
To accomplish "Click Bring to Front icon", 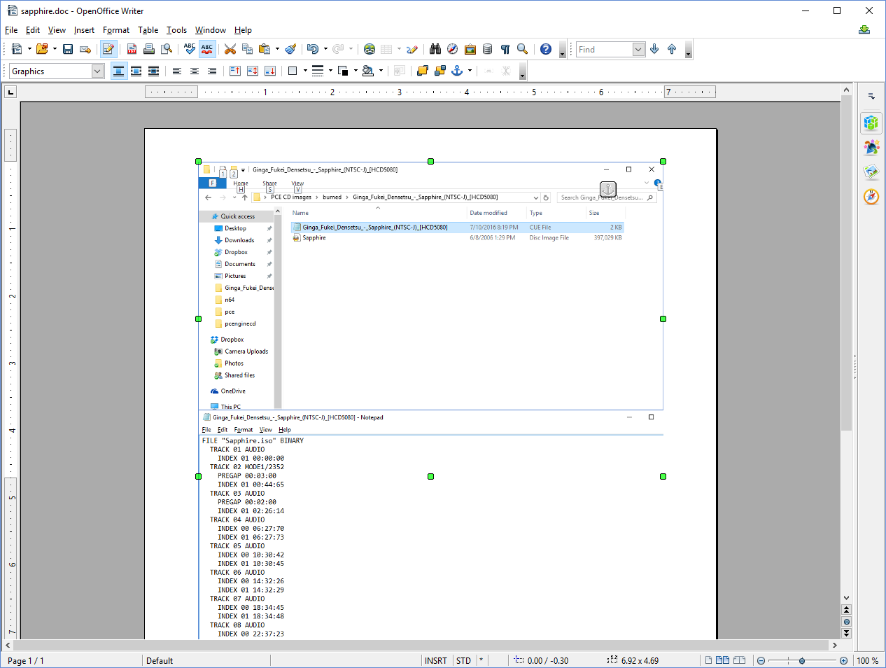I will pyautogui.click(x=423, y=71).
